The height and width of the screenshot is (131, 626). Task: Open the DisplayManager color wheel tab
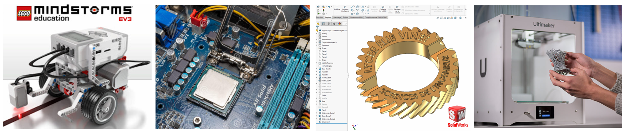click(x=340, y=23)
